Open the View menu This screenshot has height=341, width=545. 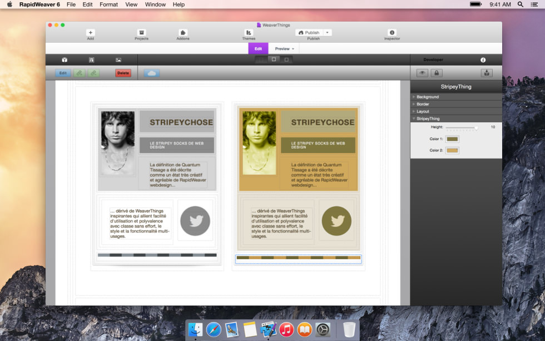(x=131, y=4)
